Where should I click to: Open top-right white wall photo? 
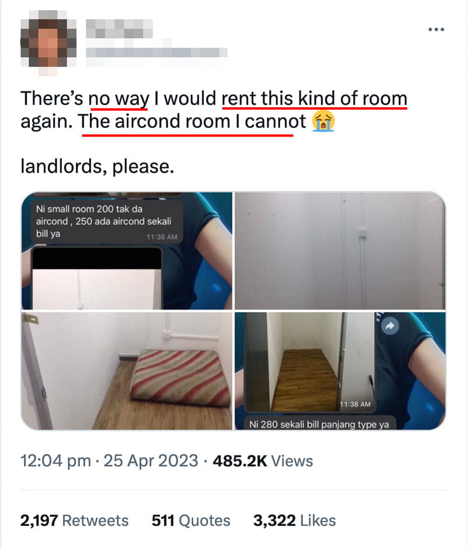340,251
